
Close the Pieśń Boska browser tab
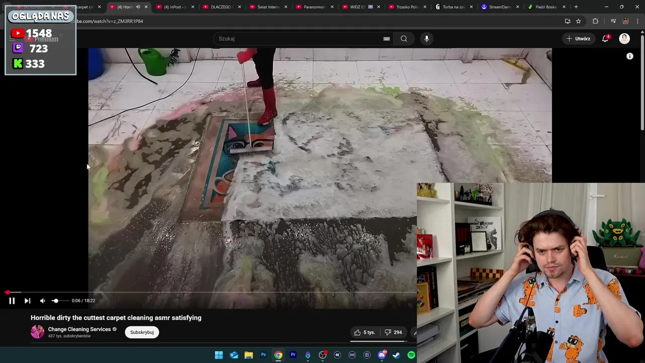pyautogui.click(x=564, y=7)
